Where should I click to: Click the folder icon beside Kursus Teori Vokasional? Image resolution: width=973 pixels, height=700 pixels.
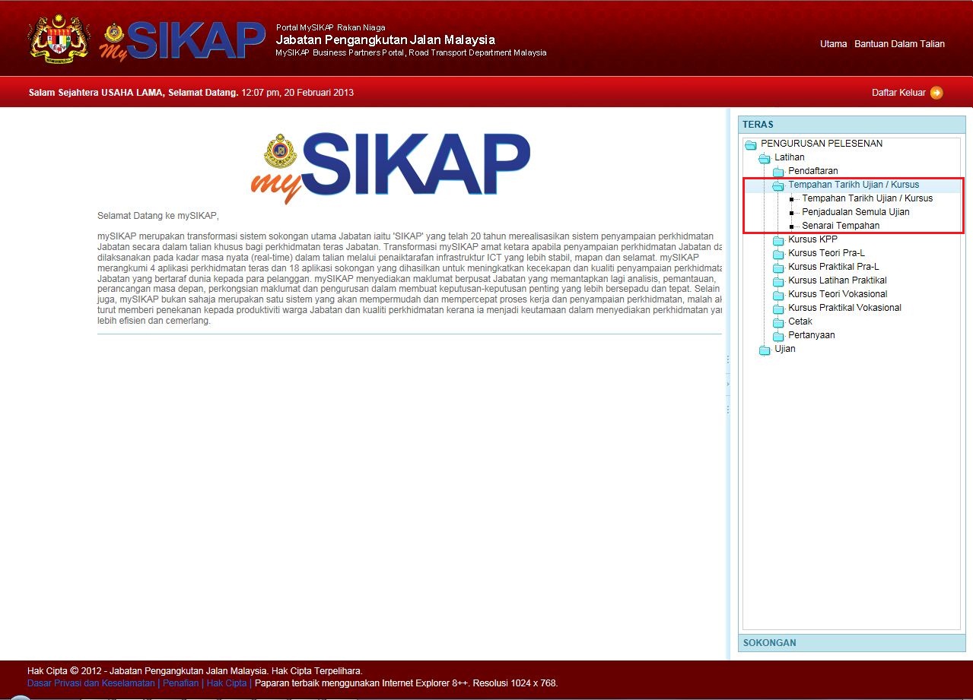point(778,295)
